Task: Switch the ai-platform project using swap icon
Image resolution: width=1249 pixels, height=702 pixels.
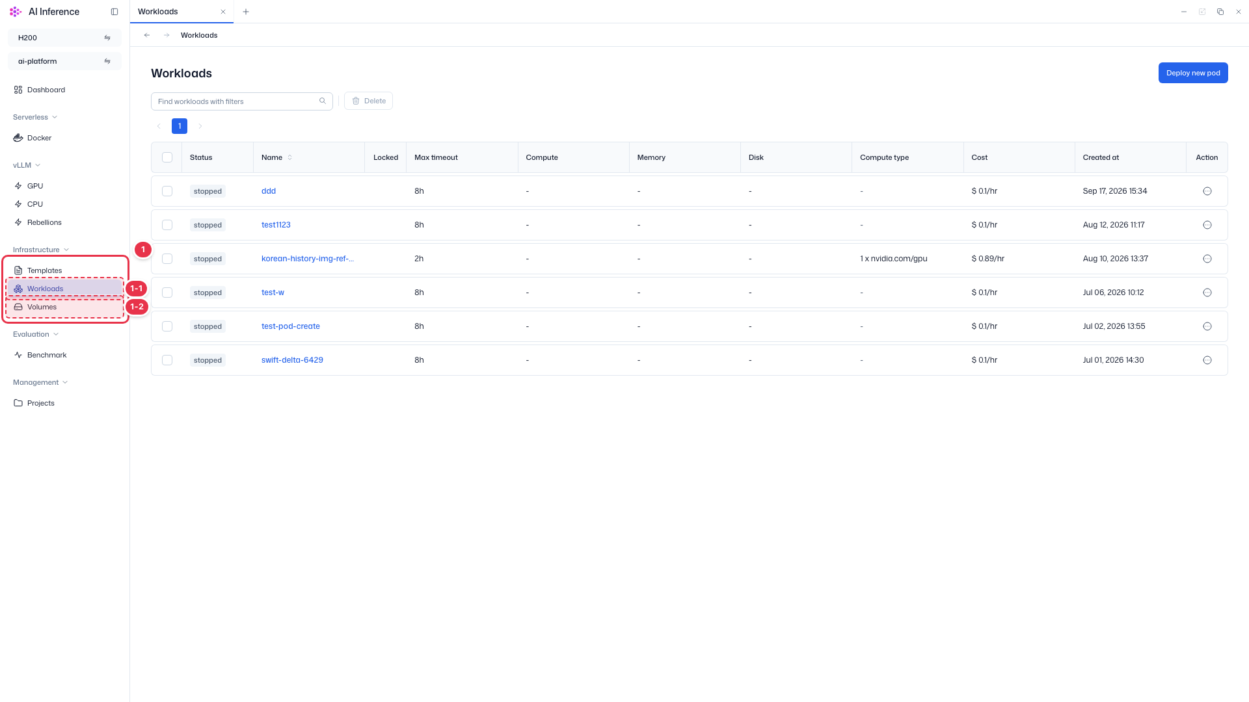Action: 107,61
